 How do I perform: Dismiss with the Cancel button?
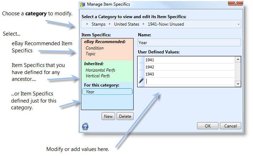click(231, 126)
